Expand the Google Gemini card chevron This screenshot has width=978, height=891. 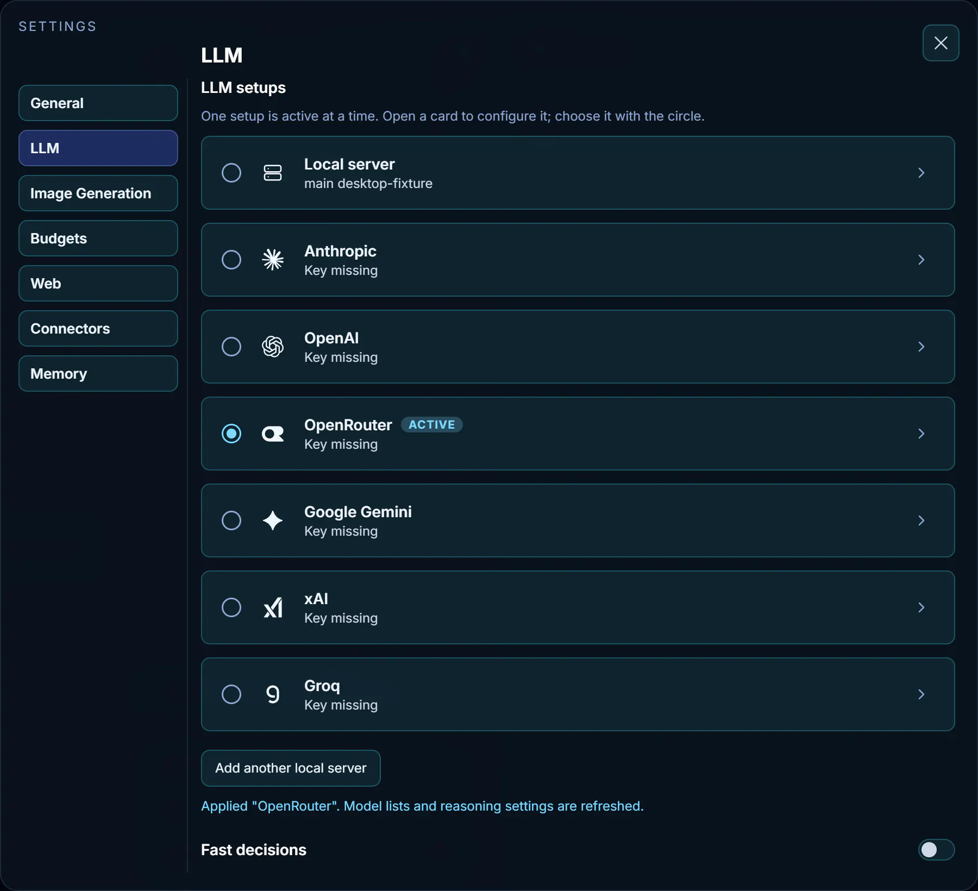click(921, 520)
